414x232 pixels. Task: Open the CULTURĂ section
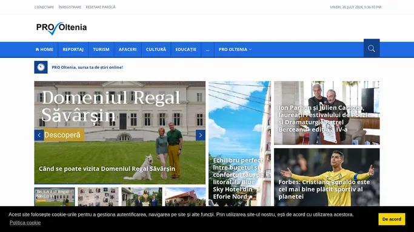(x=156, y=50)
